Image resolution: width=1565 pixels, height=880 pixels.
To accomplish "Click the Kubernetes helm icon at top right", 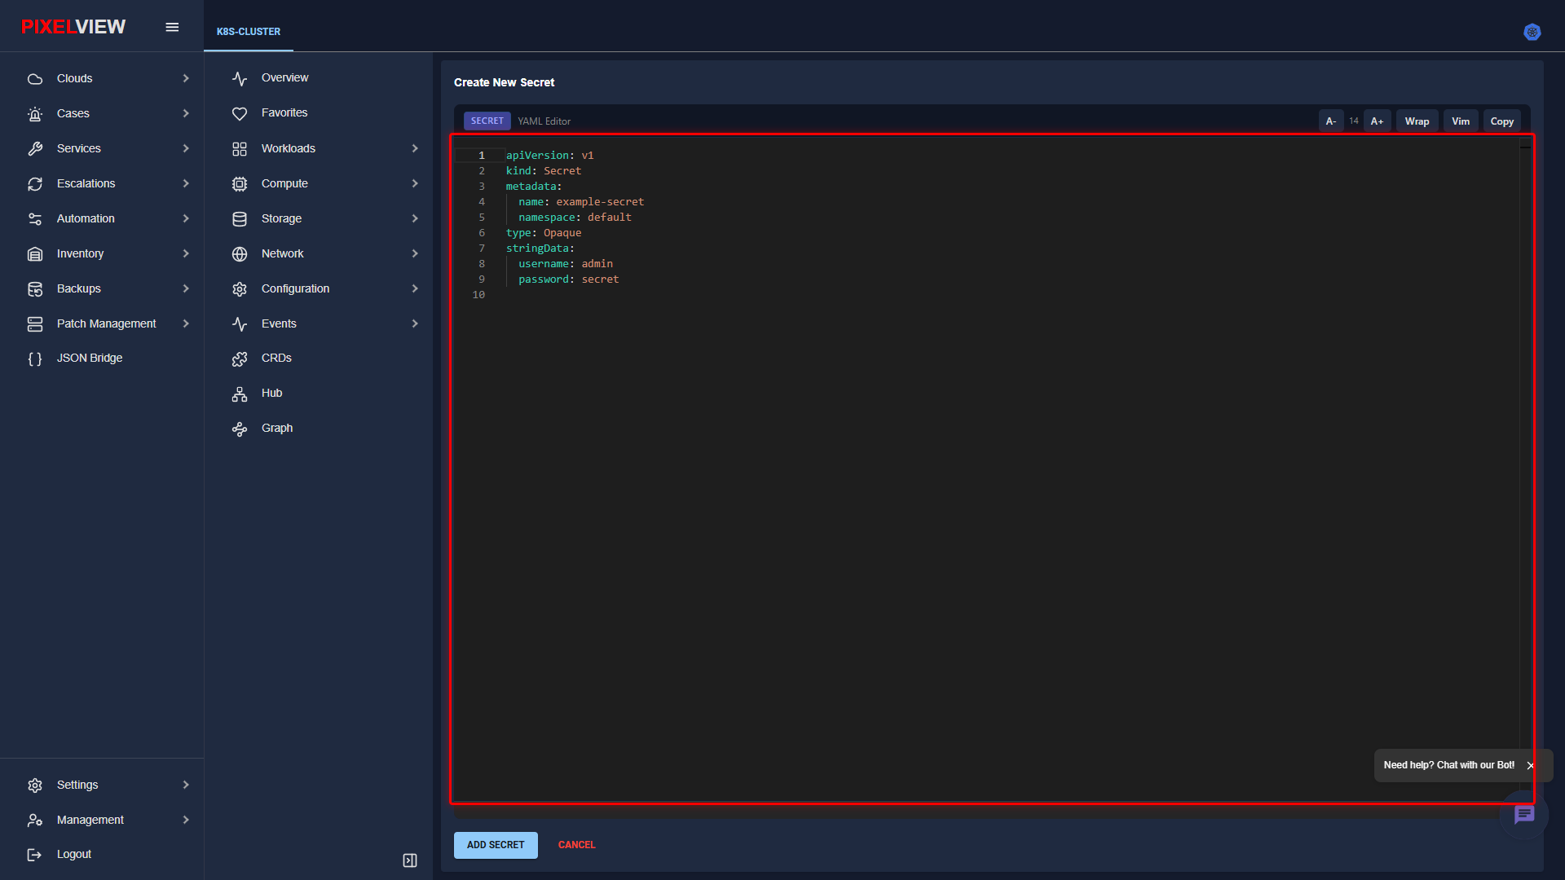I will coord(1532,32).
